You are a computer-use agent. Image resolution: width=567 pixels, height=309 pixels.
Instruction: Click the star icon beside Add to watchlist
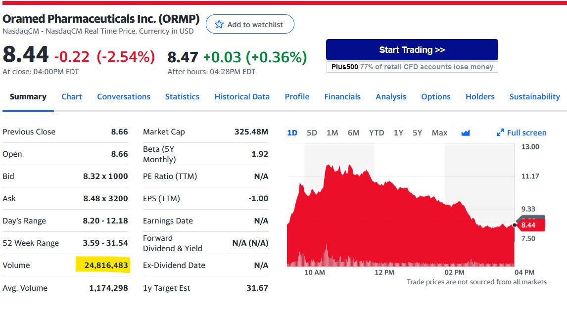click(x=219, y=24)
